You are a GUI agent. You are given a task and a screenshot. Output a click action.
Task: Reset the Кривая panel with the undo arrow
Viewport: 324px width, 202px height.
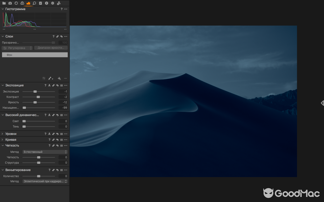pyautogui.click(x=57, y=139)
